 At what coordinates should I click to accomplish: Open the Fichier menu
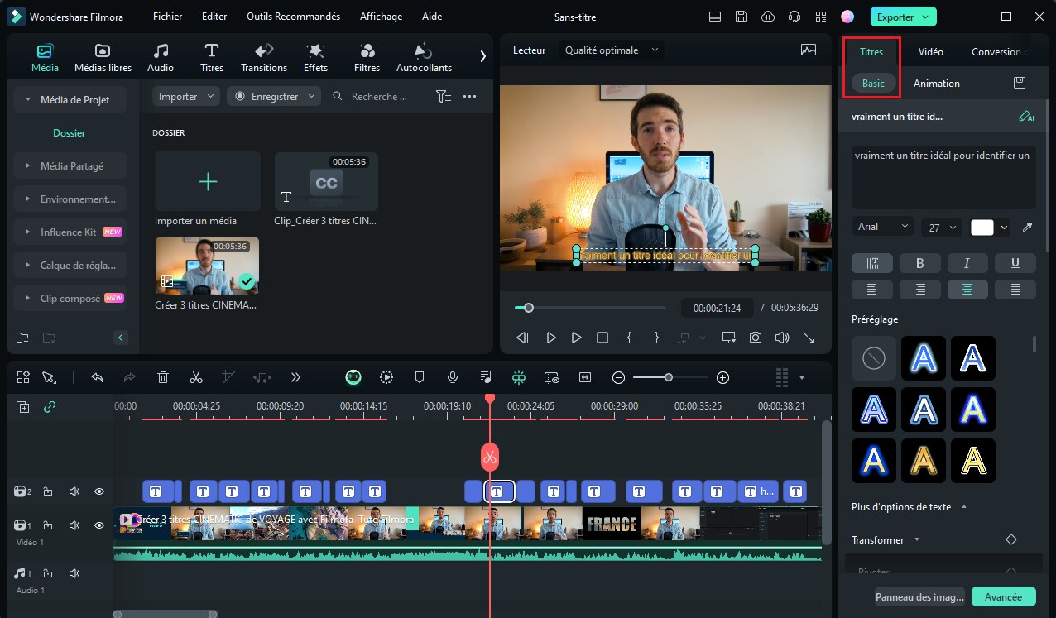pyautogui.click(x=168, y=17)
